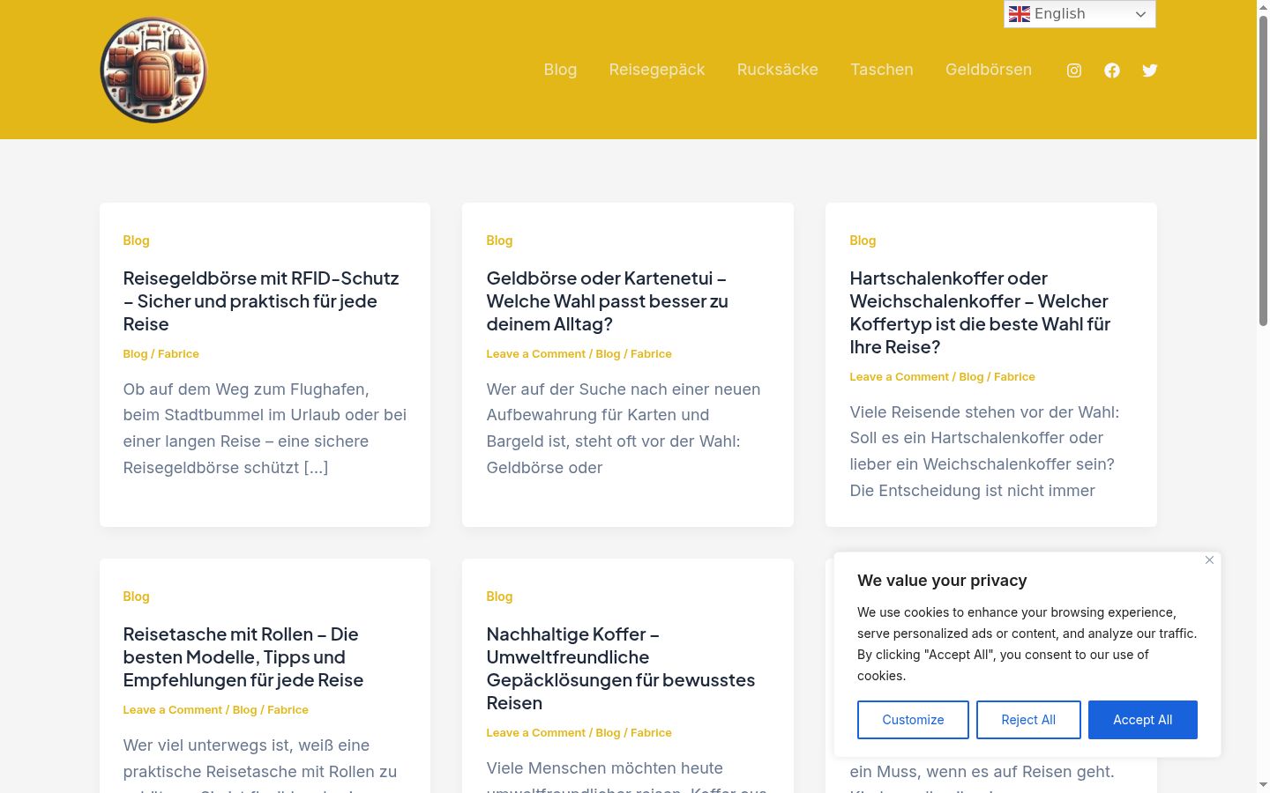The width and height of the screenshot is (1270, 793).
Task: Click the scrollbar down arrow
Action: click(1263, 784)
